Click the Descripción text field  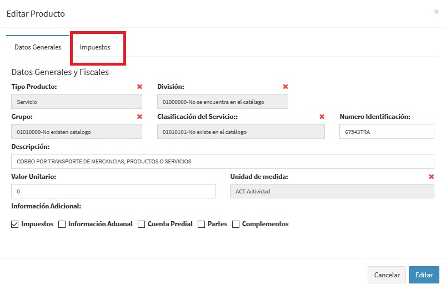pyautogui.click(x=222, y=161)
